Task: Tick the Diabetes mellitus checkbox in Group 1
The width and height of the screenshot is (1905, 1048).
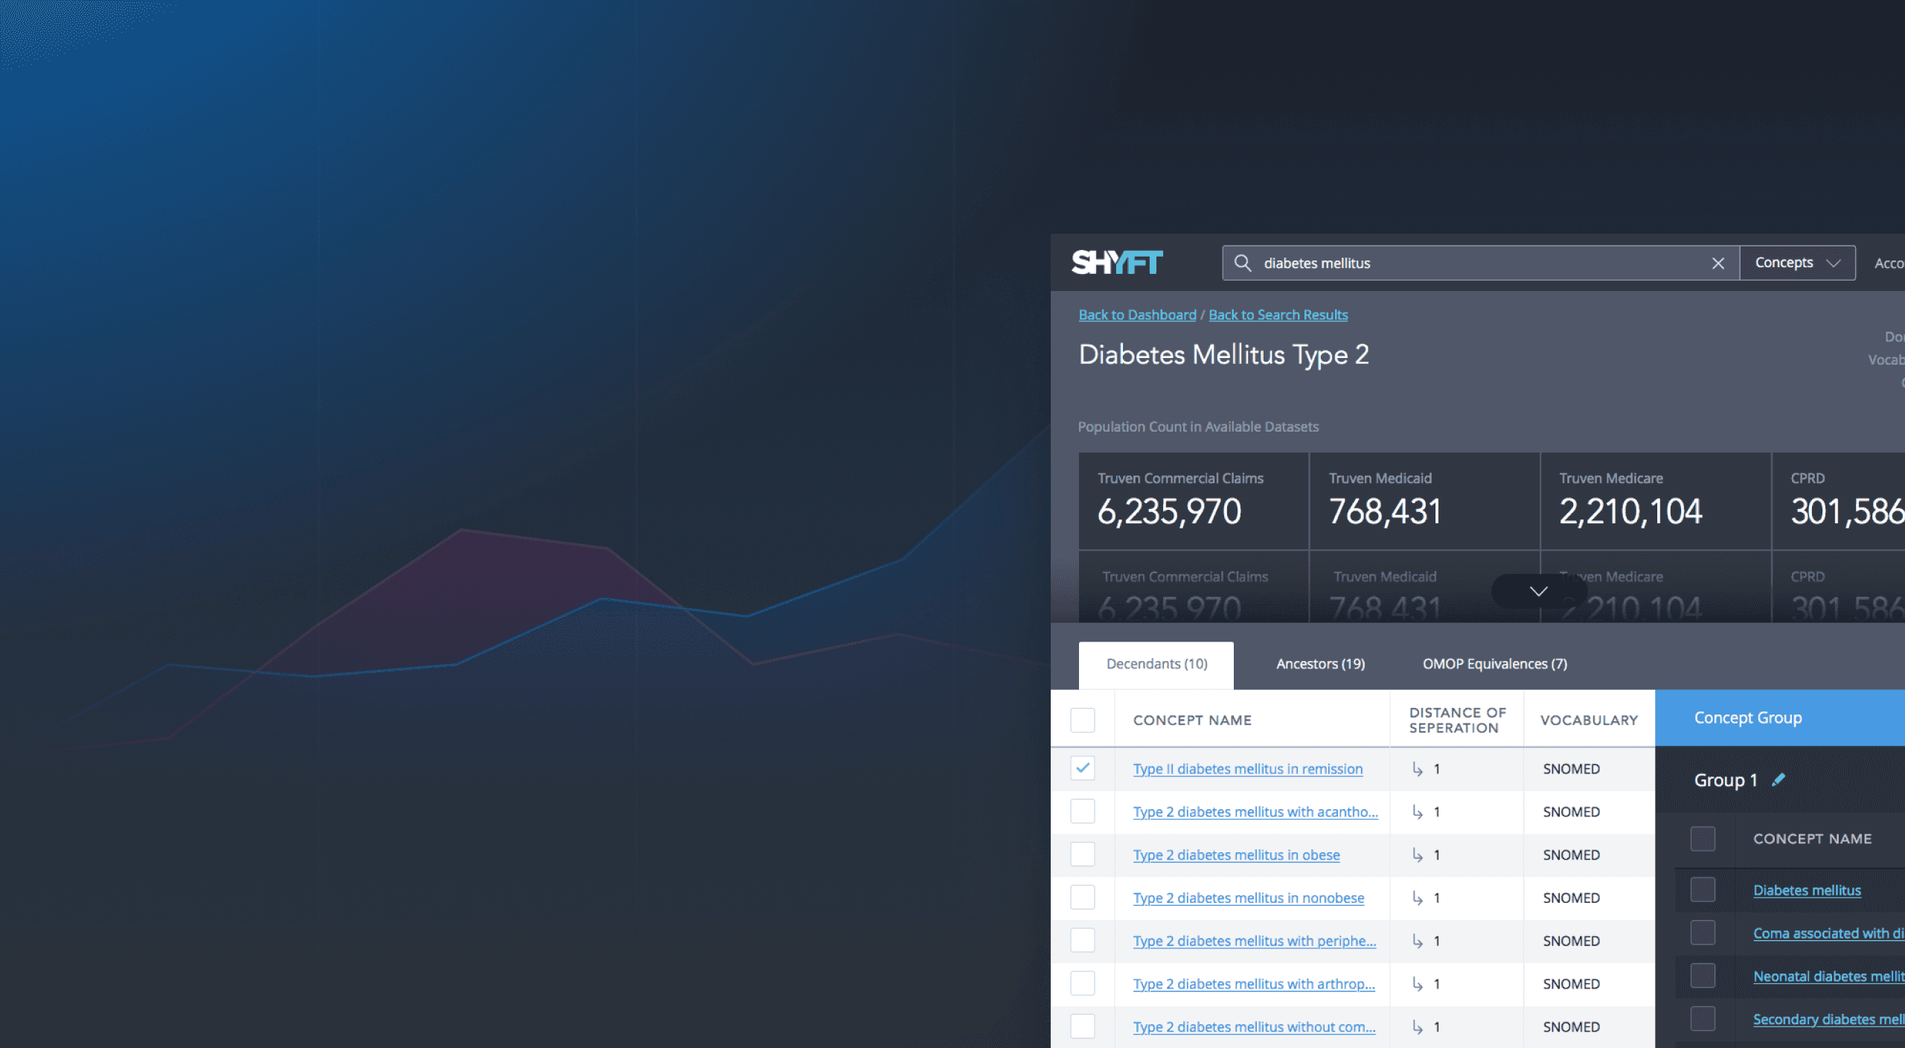Action: 1703,889
